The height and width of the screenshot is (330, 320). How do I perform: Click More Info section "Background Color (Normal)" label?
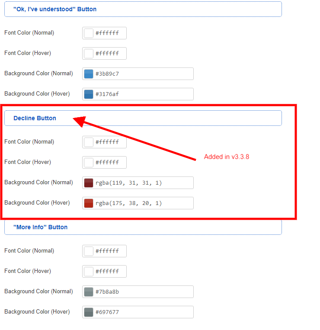click(39, 292)
